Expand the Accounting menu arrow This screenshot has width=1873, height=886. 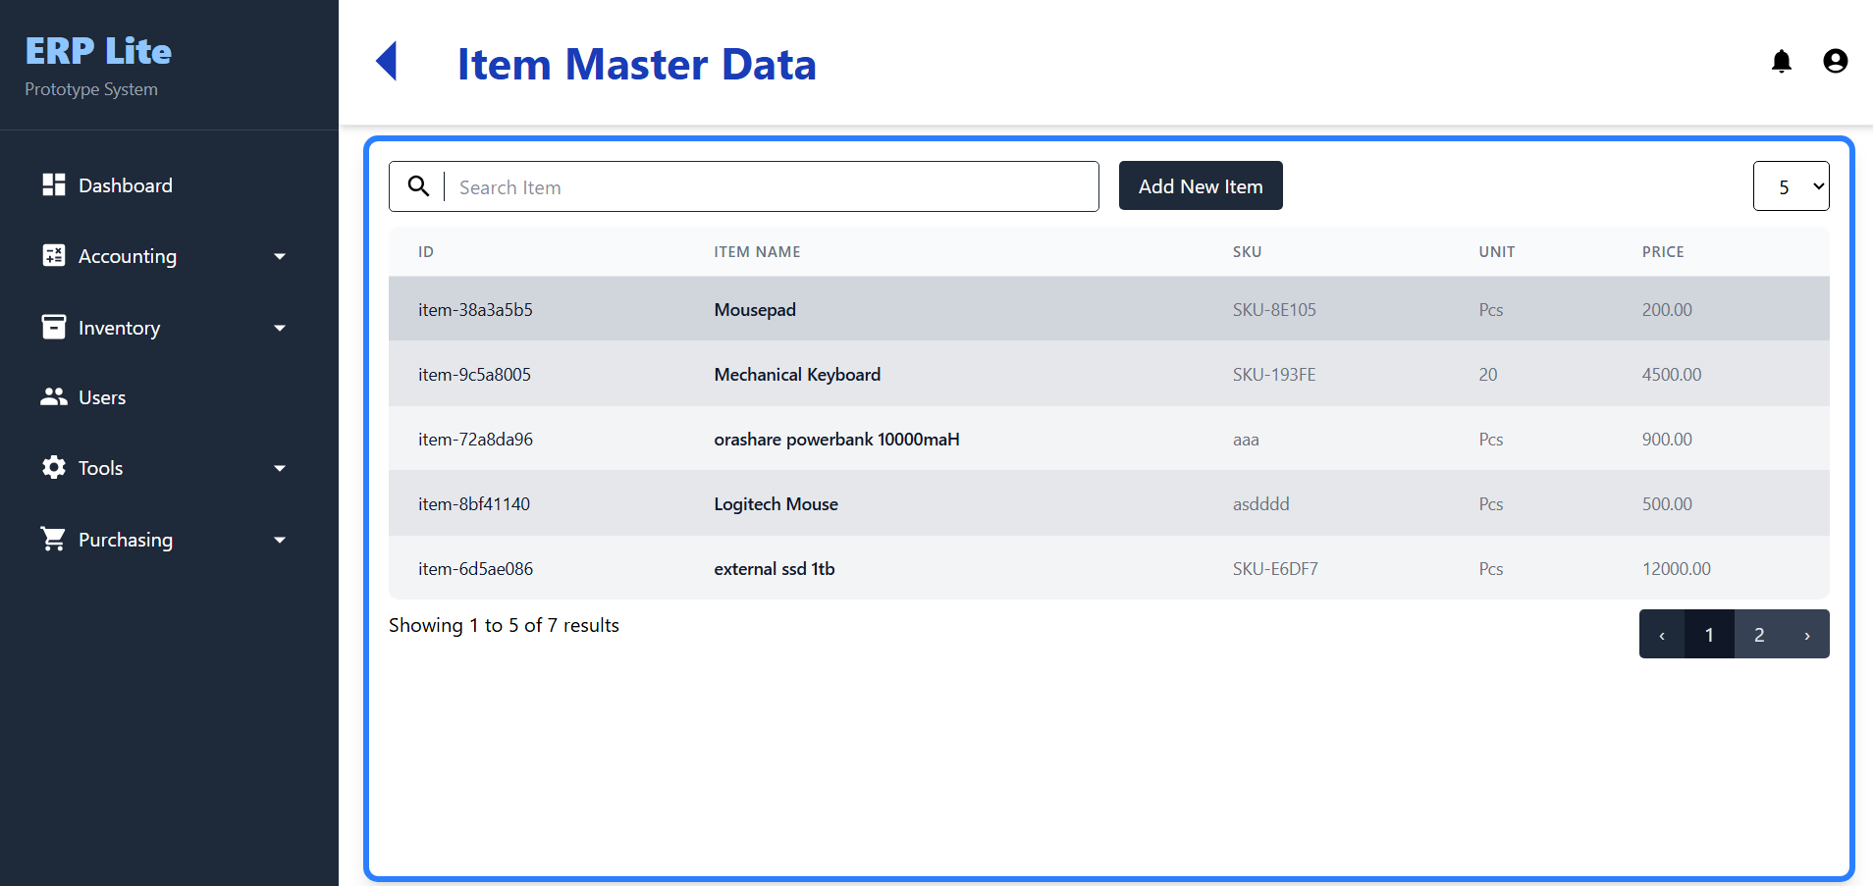coord(280,257)
